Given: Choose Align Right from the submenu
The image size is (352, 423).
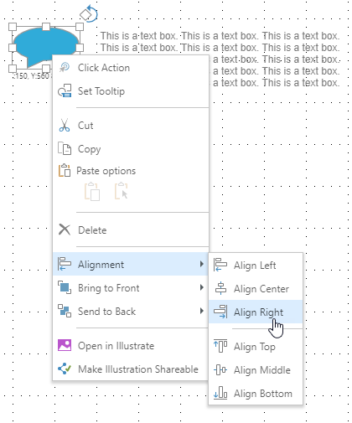Looking at the screenshot, I should 256,312.
